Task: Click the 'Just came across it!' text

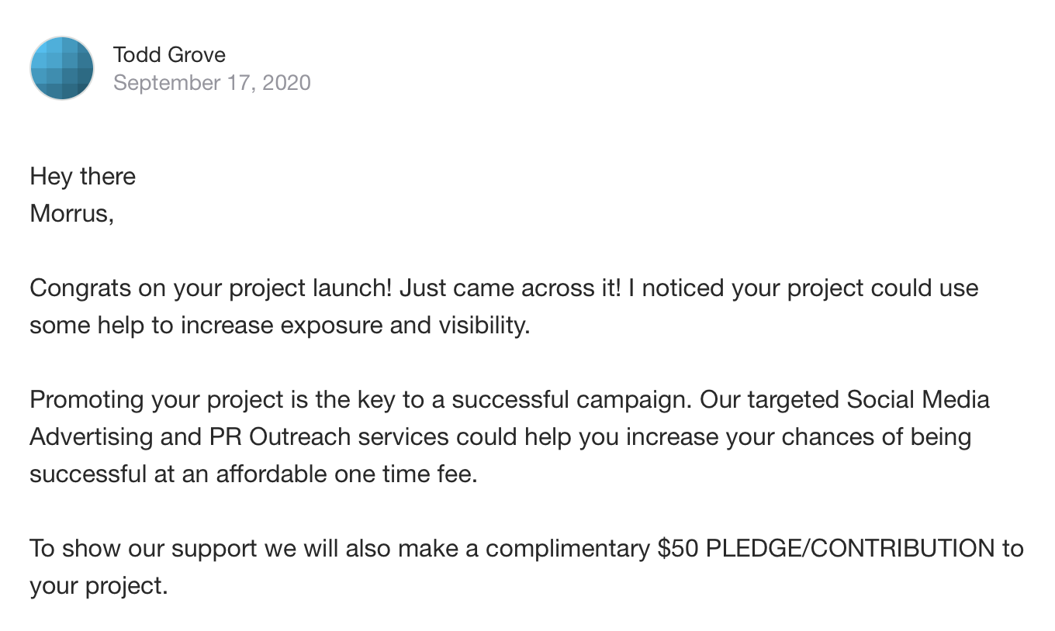Action: click(510, 288)
